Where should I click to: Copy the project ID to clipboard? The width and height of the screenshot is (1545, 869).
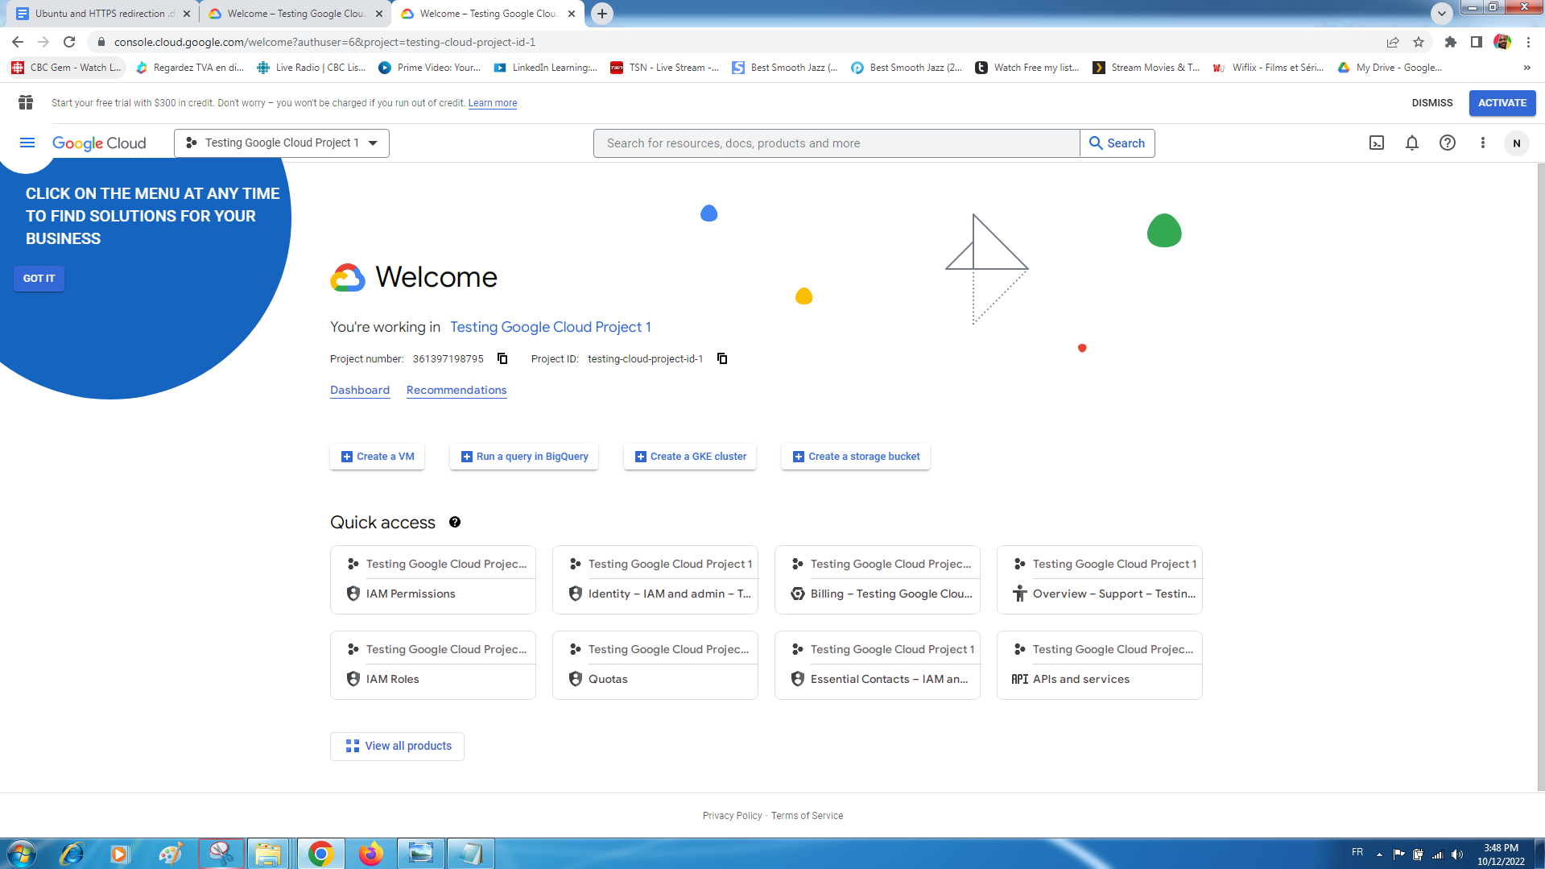pos(722,358)
